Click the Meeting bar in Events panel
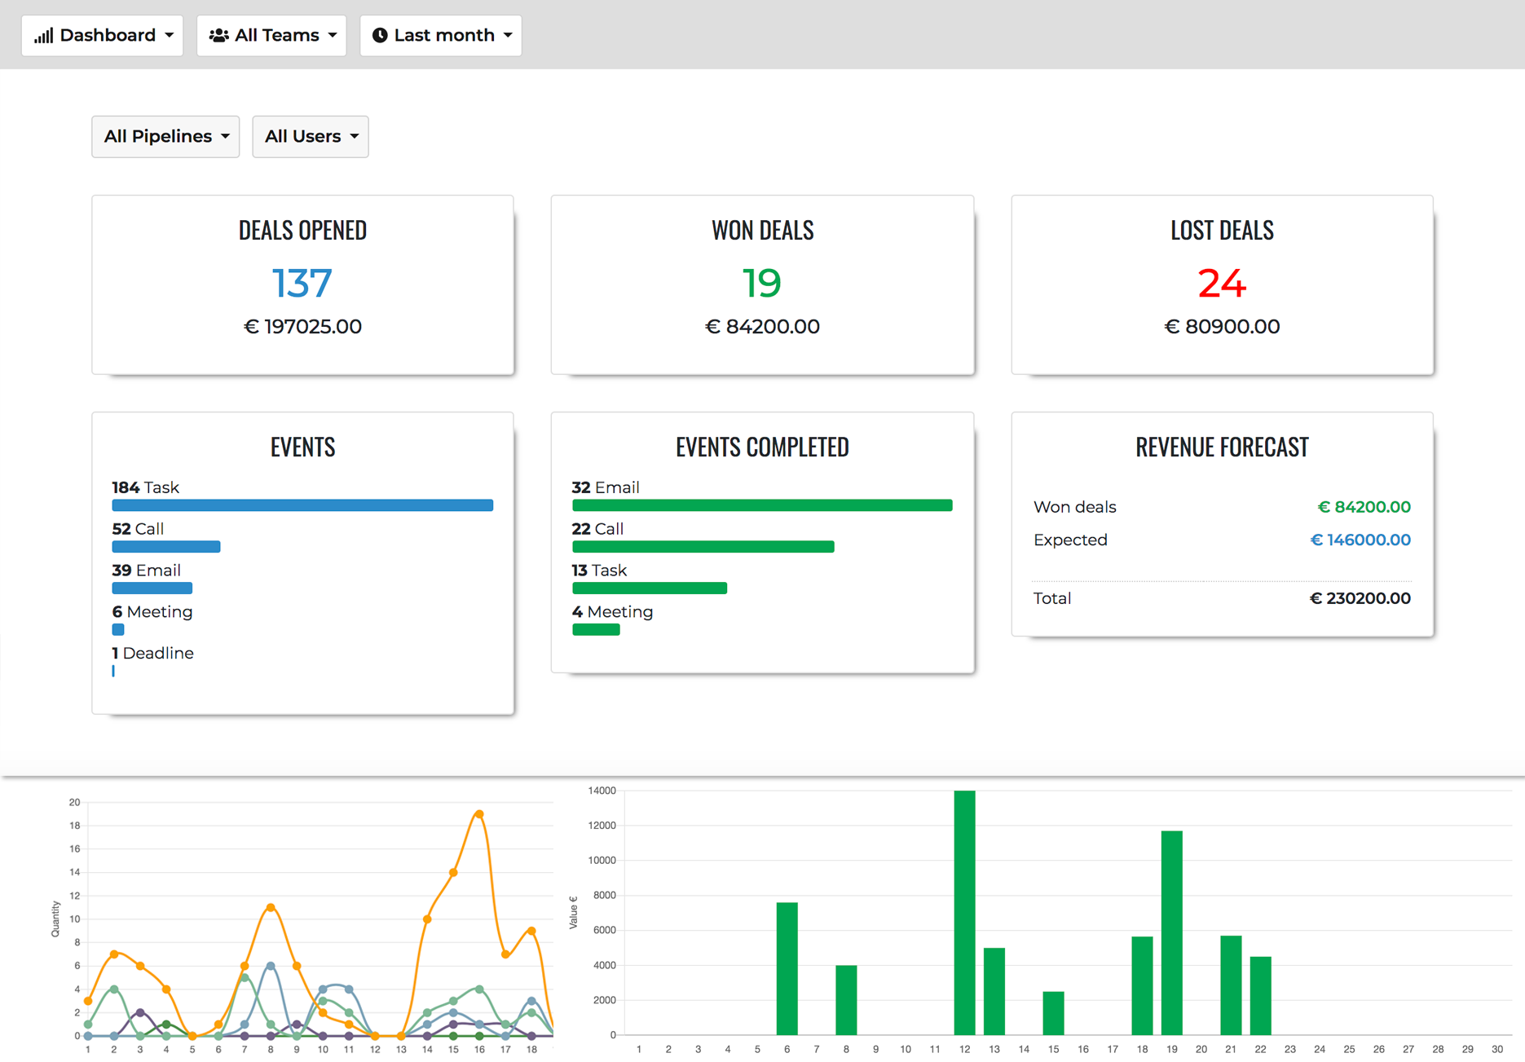 point(117,629)
